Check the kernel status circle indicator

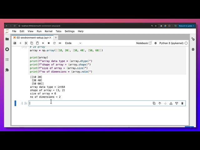[186, 43]
